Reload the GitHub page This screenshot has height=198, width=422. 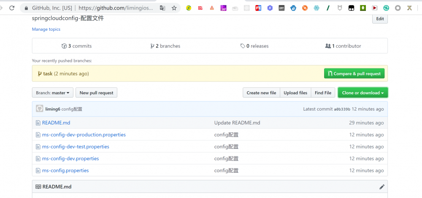click(12, 8)
